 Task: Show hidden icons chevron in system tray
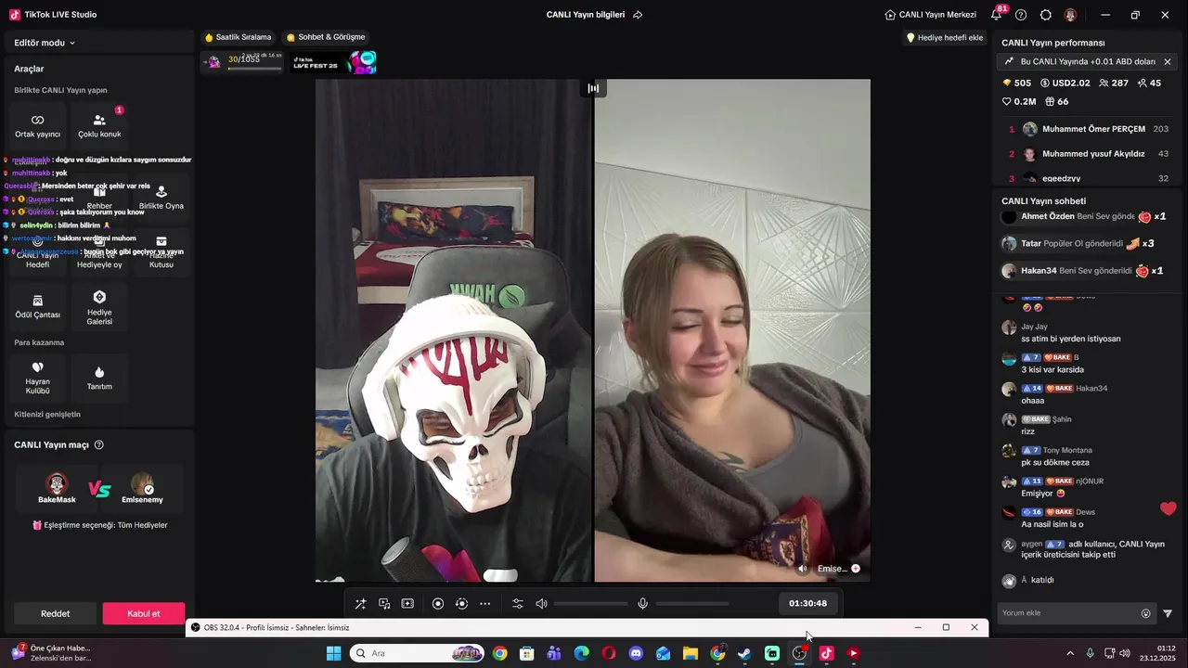(x=1069, y=653)
